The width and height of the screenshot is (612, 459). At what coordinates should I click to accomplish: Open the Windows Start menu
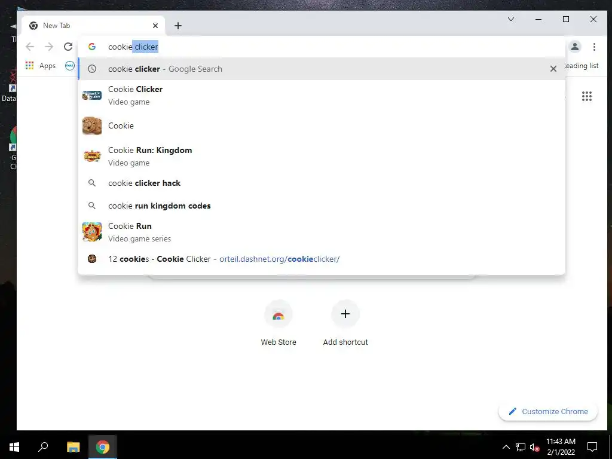tap(14, 447)
